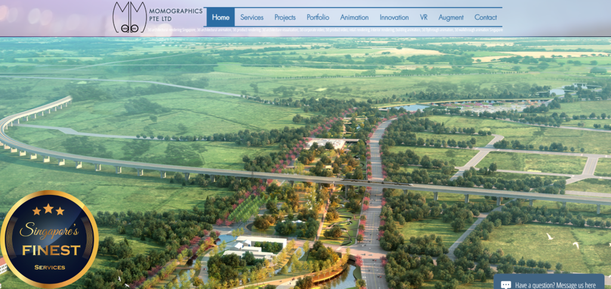The width and height of the screenshot is (611, 289).
Task: Go to the Contact page
Action: point(486,17)
